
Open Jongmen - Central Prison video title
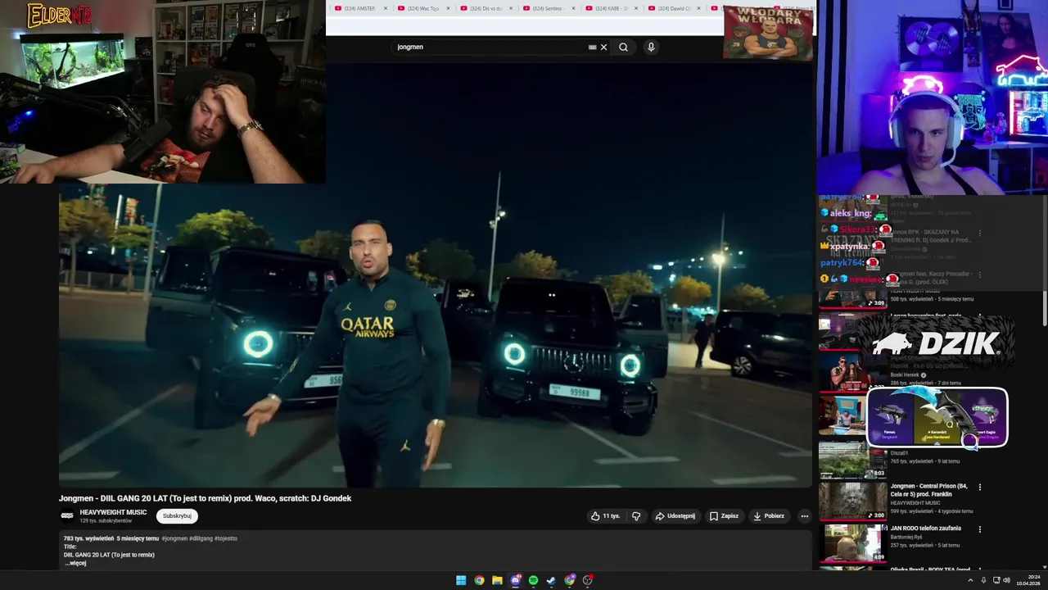(928, 490)
